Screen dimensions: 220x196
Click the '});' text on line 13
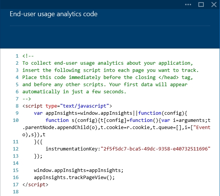38,156
